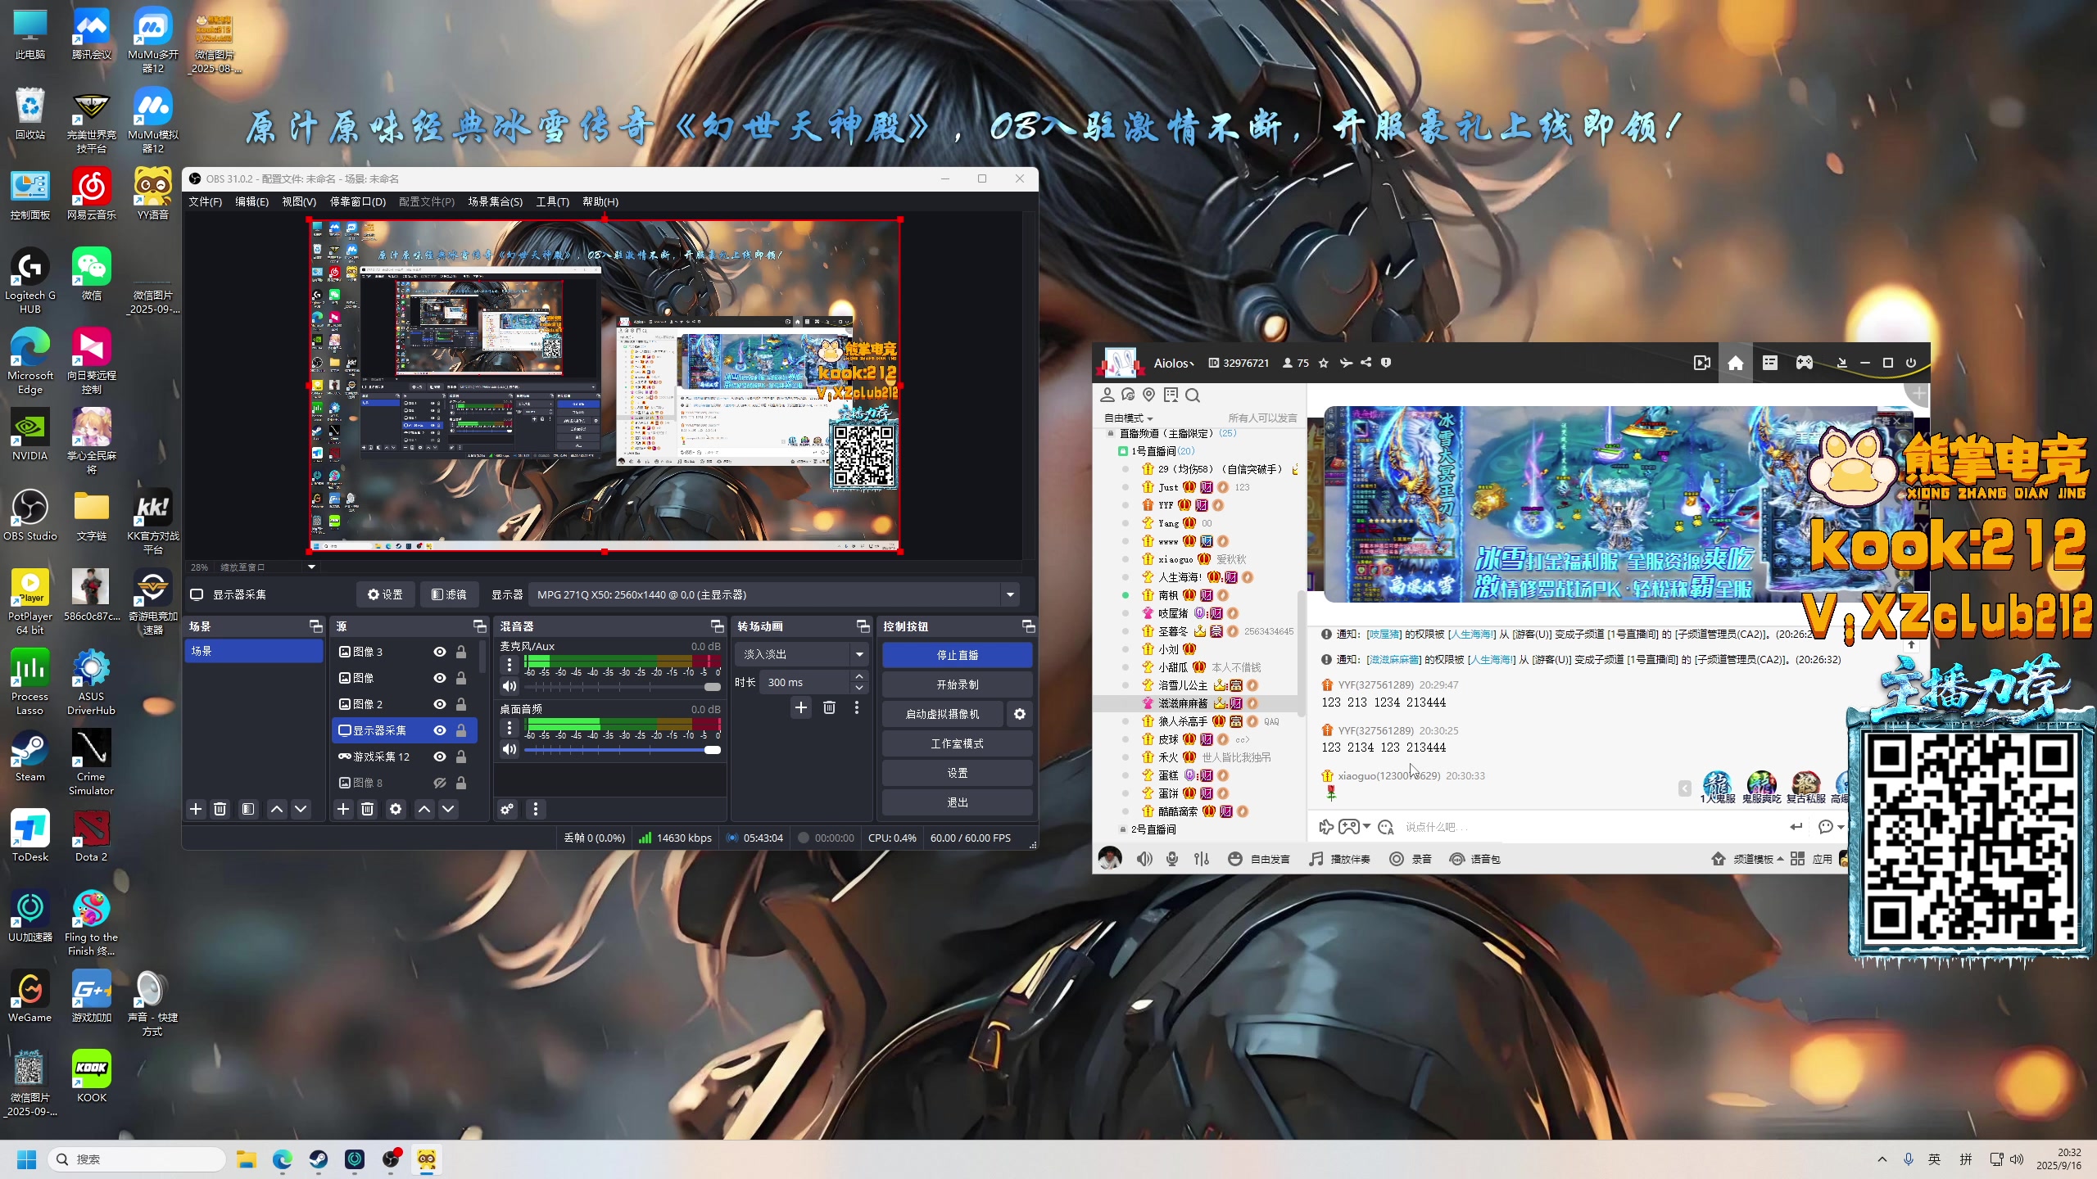
Task: Open 工作室模式 button
Action: pyautogui.click(x=957, y=743)
